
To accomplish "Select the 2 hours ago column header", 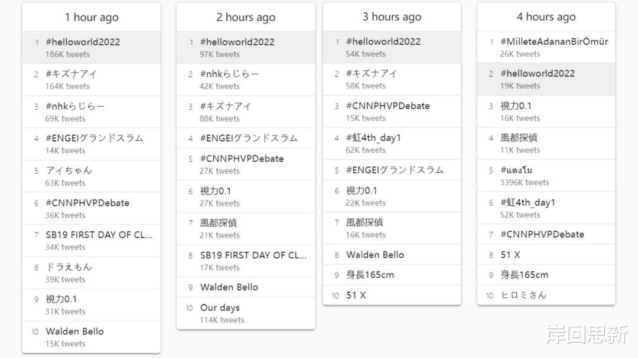I will 246,18.
